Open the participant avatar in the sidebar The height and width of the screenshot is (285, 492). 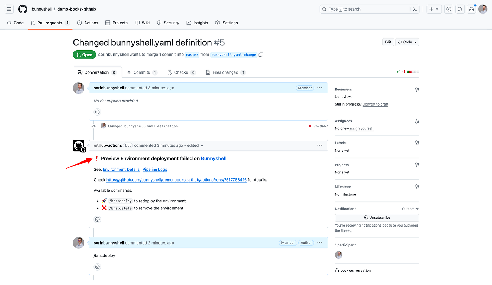point(339,255)
